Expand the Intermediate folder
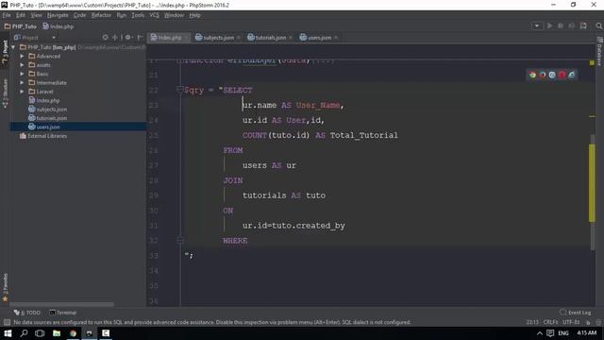The height and width of the screenshot is (340, 604). pos(22,82)
